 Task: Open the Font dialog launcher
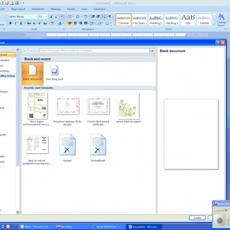point(63,29)
